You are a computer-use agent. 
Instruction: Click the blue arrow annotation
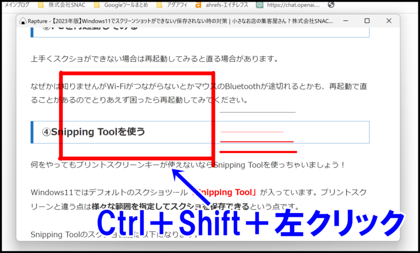[190, 186]
